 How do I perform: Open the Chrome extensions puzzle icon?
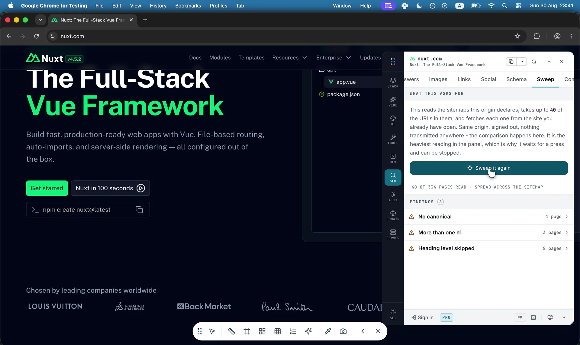(537, 36)
